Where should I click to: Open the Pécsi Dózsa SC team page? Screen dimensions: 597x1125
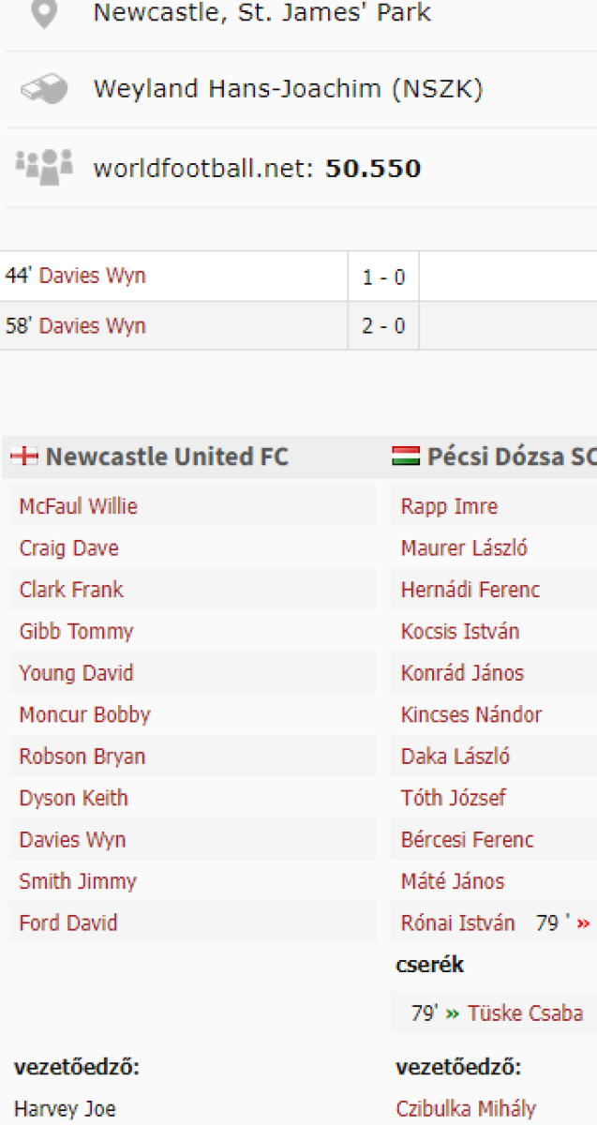pyautogui.click(x=511, y=457)
